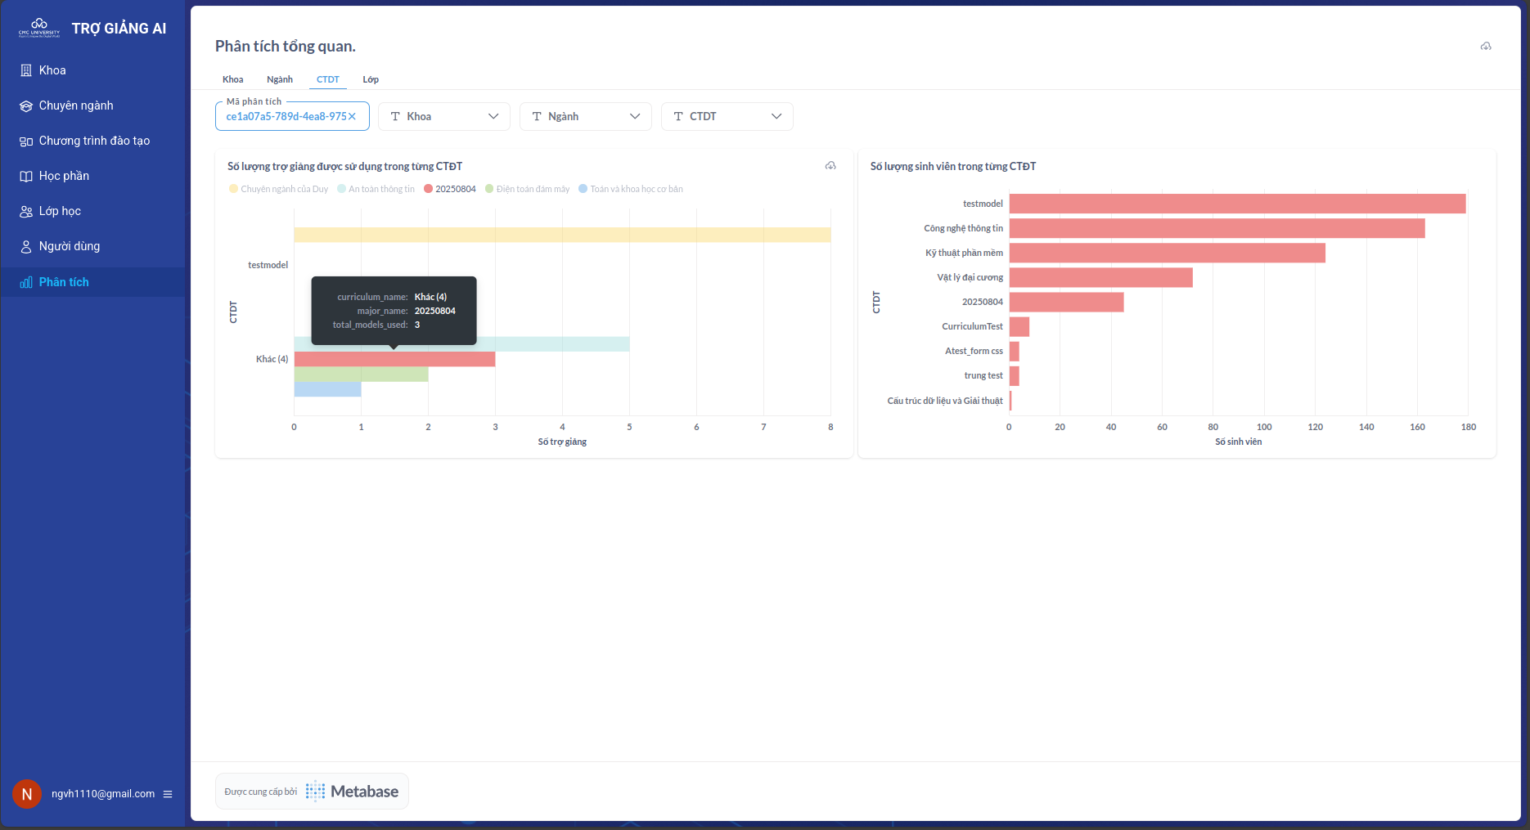The width and height of the screenshot is (1530, 830).
Task: Switch to the Lớp tab
Action: coord(371,79)
